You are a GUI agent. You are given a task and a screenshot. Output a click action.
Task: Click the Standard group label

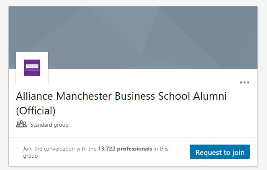[x=49, y=125]
